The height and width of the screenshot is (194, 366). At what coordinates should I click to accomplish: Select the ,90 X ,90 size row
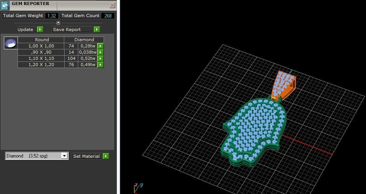41,52
